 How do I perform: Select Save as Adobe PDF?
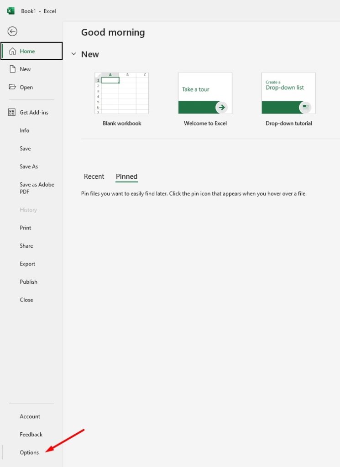point(37,188)
